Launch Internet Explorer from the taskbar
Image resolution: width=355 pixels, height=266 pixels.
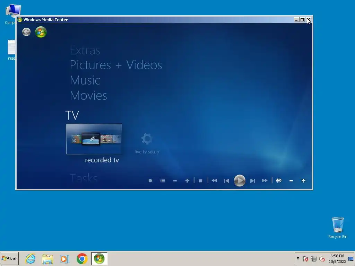(x=31, y=258)
